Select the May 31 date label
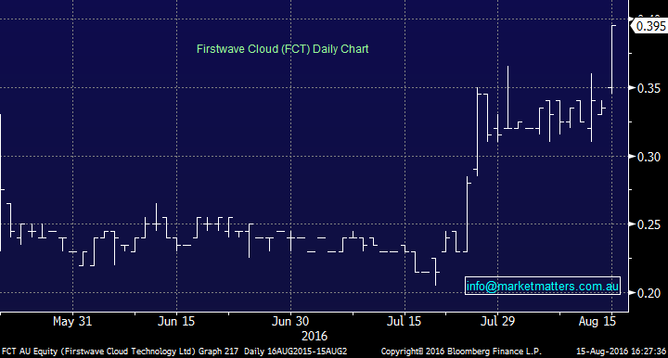The width and height of the screenshot is (668, 358). click(72, 321)
